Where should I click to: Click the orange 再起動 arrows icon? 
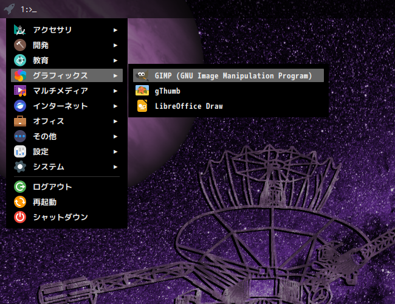20,202
